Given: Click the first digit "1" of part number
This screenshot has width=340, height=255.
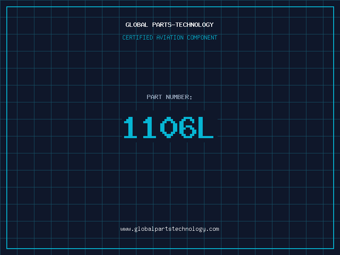Looking at the screenshot, I should [130, 127].
